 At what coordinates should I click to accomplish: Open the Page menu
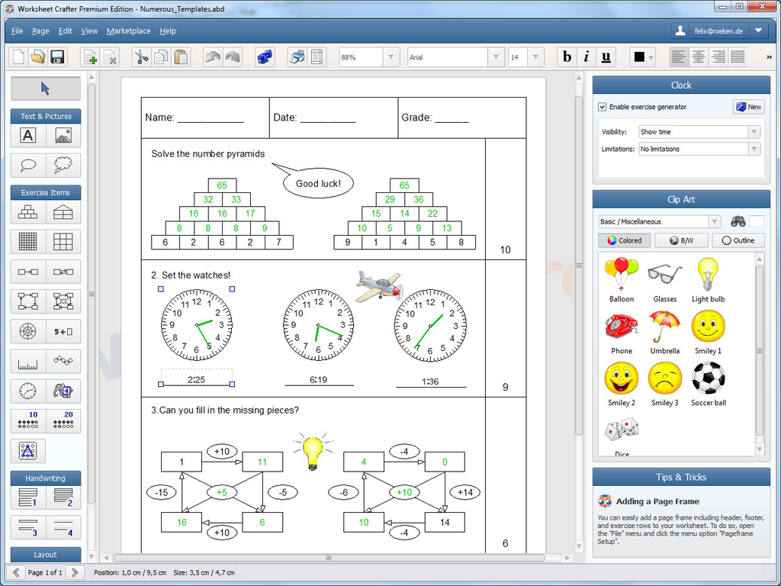[x=40, y=31]
